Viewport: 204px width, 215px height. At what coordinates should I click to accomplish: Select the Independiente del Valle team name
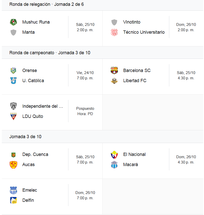[x=43, y=106]
